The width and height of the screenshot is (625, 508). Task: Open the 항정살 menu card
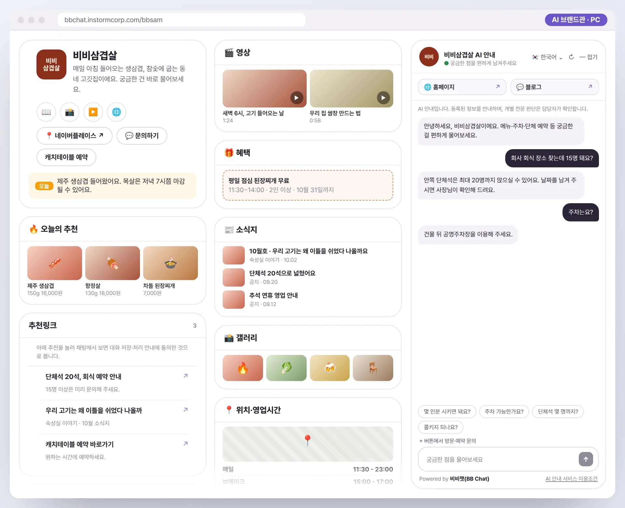point(113,271)
